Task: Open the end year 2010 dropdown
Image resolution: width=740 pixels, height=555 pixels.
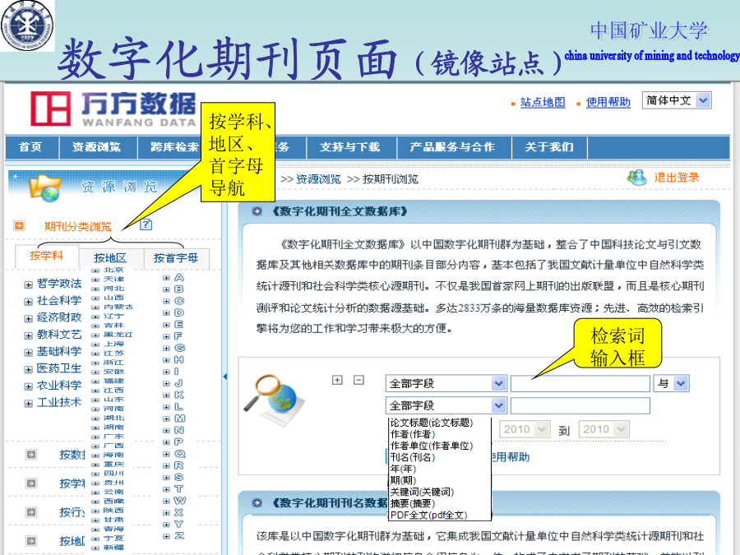Action: pyautogui.click(x=604, y=429)
